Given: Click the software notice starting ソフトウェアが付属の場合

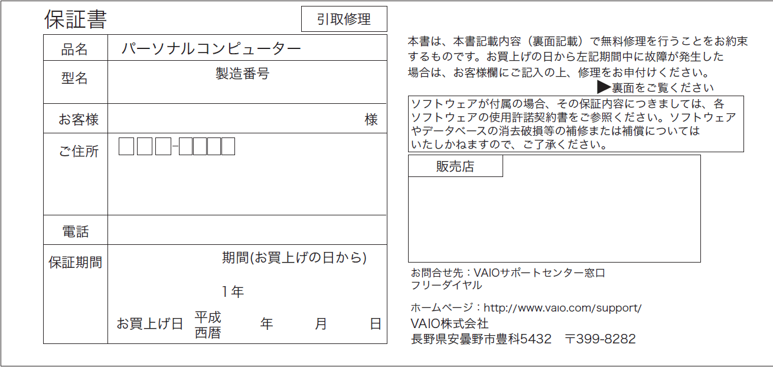Looking at the screenshot, I should click(576, 124).
